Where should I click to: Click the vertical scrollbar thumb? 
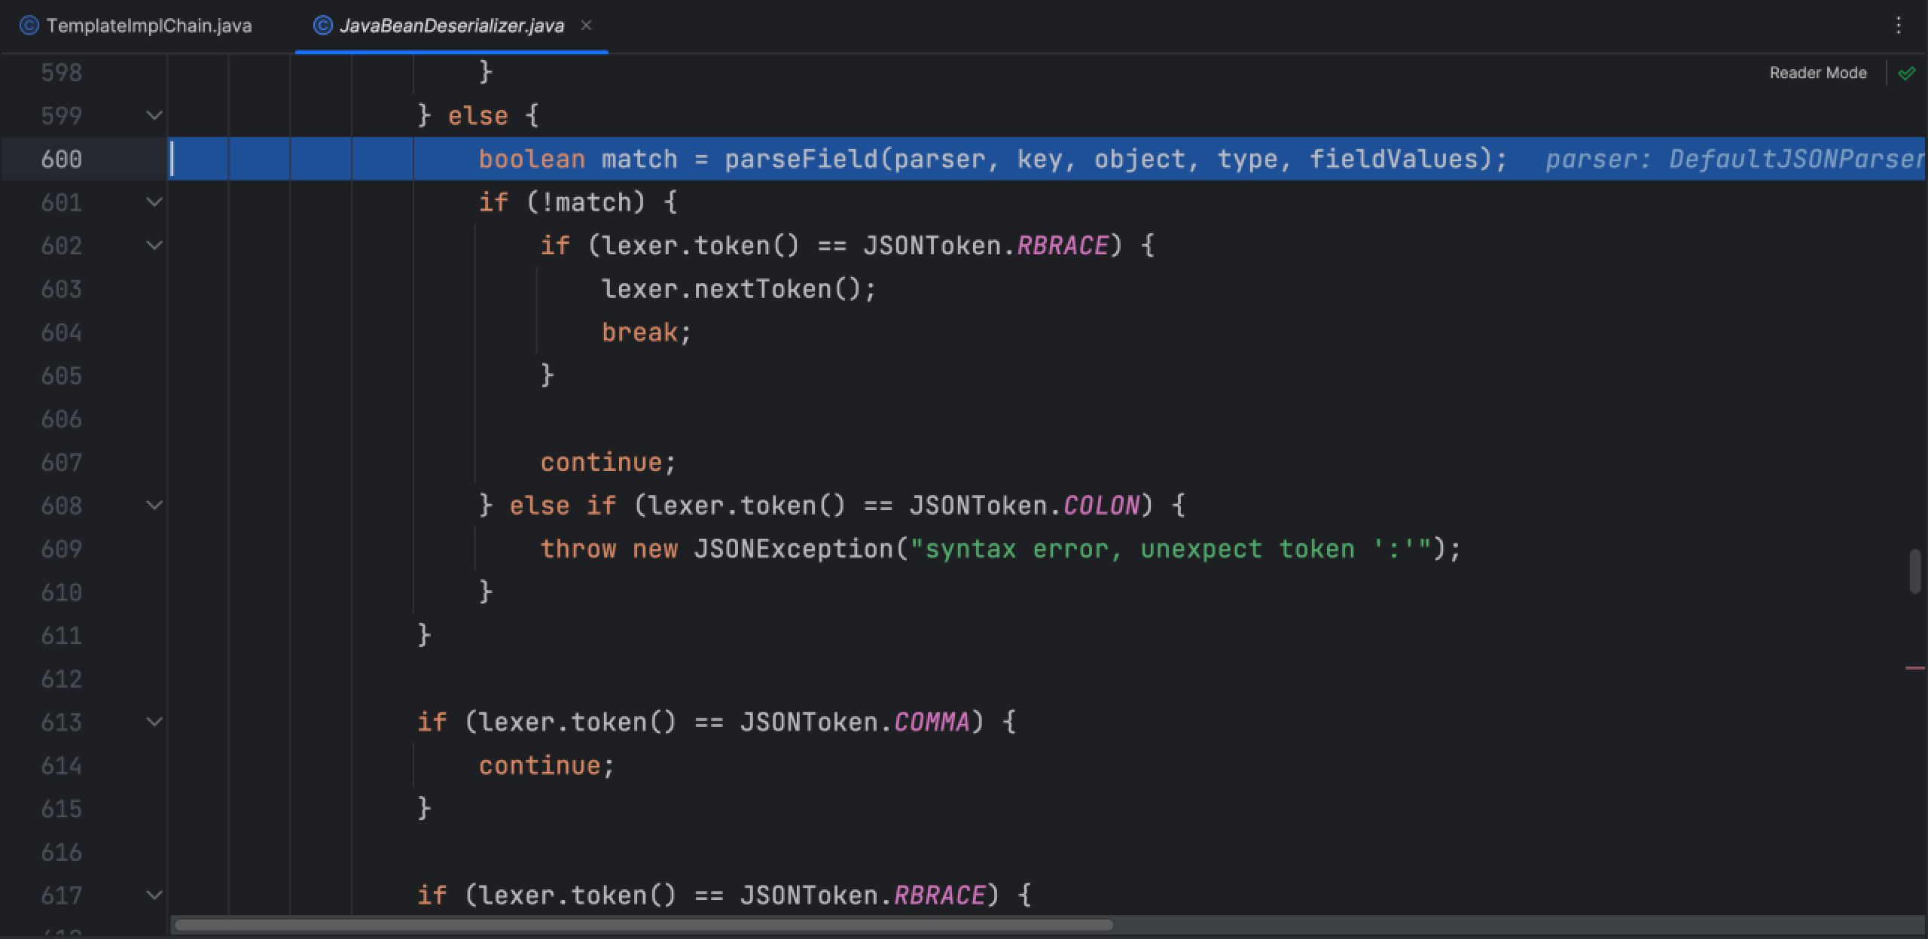click(x=1915, y=572)
